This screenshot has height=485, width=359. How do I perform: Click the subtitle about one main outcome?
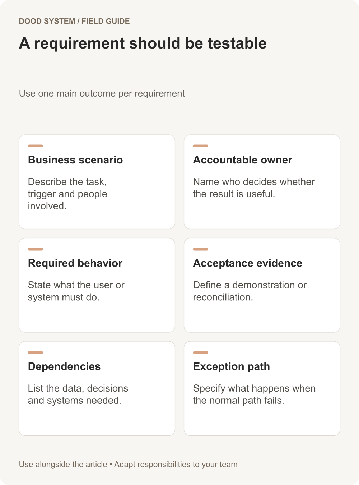pyautogui.click(x=102, y=93)
